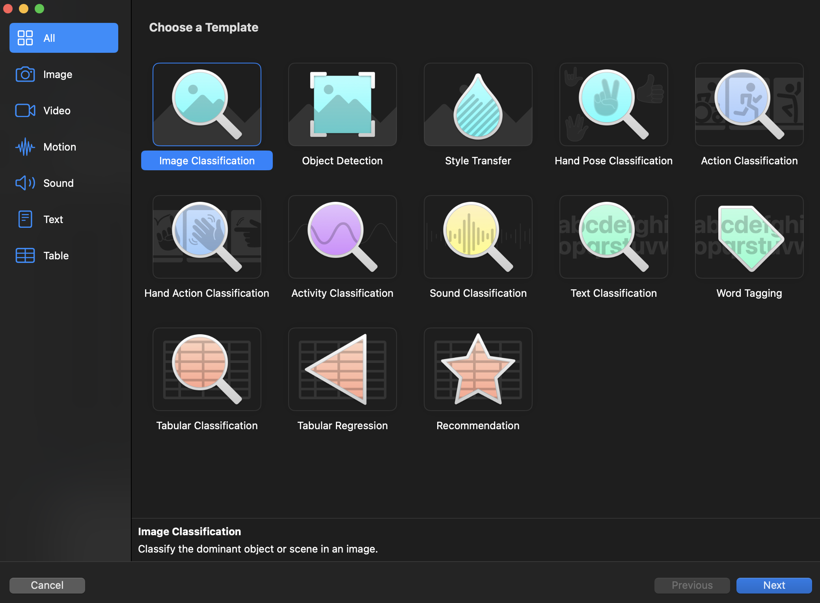Click the Next button

pyautogui.click(x=773, y=585)
